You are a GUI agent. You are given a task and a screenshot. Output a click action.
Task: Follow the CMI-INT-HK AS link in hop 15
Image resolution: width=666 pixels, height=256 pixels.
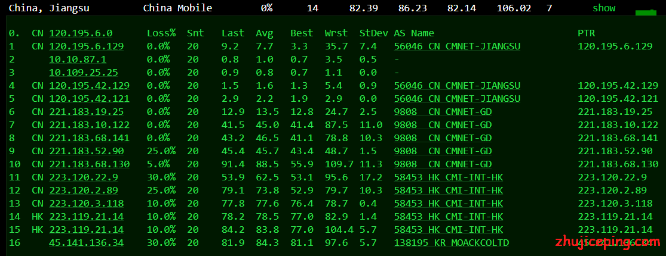(449, 230)
